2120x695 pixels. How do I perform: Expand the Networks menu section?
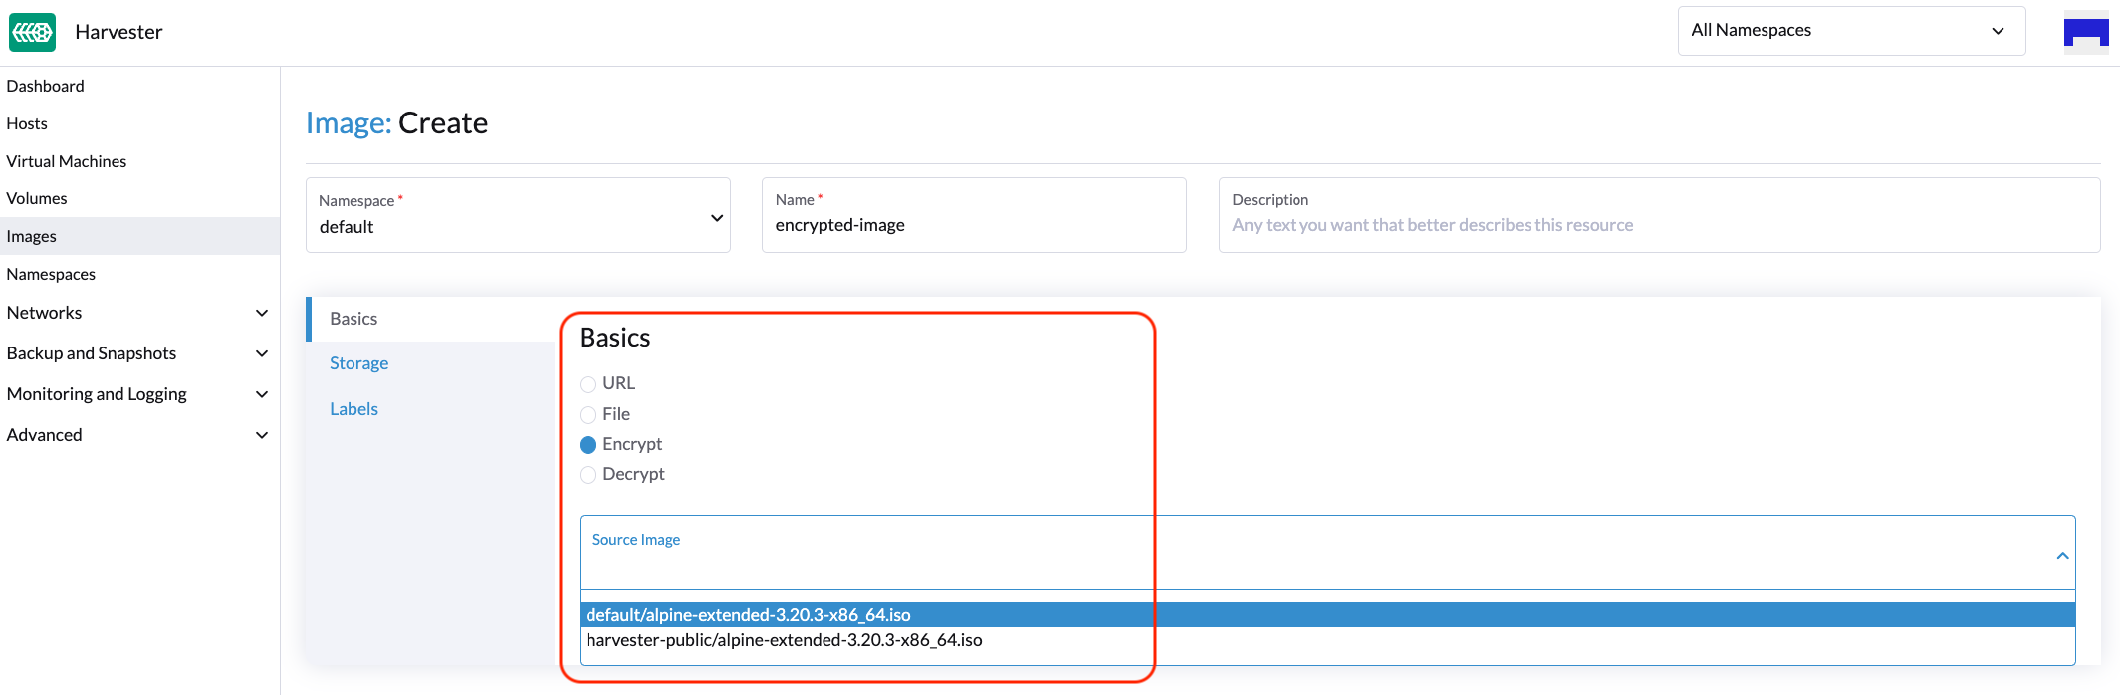click(x=262, y=313)
